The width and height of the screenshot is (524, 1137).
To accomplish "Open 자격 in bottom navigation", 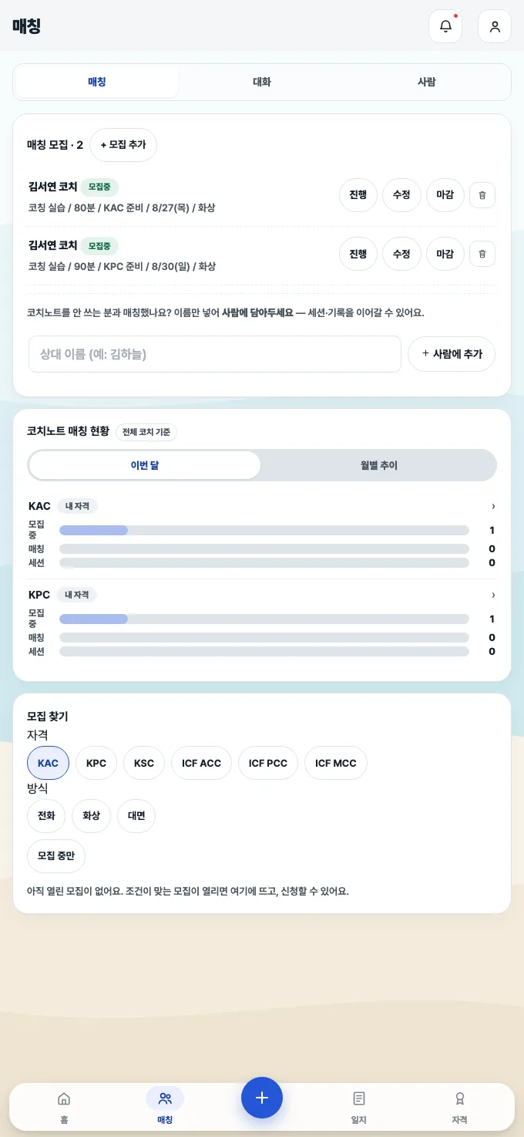I will click(459, 1107).
